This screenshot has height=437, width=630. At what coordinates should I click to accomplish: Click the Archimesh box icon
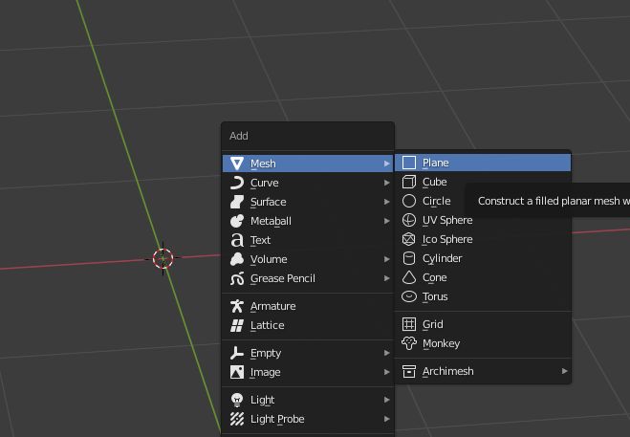pos(409,371)
